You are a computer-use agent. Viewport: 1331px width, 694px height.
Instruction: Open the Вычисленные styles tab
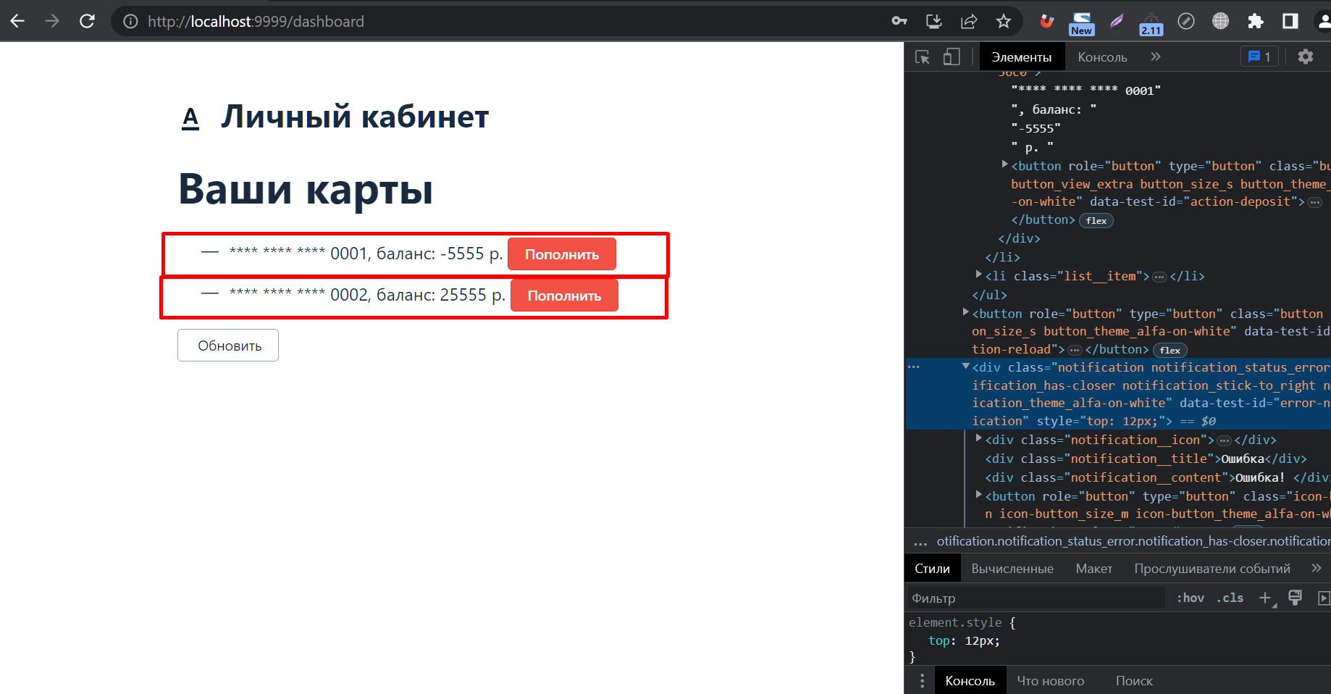1012,568
